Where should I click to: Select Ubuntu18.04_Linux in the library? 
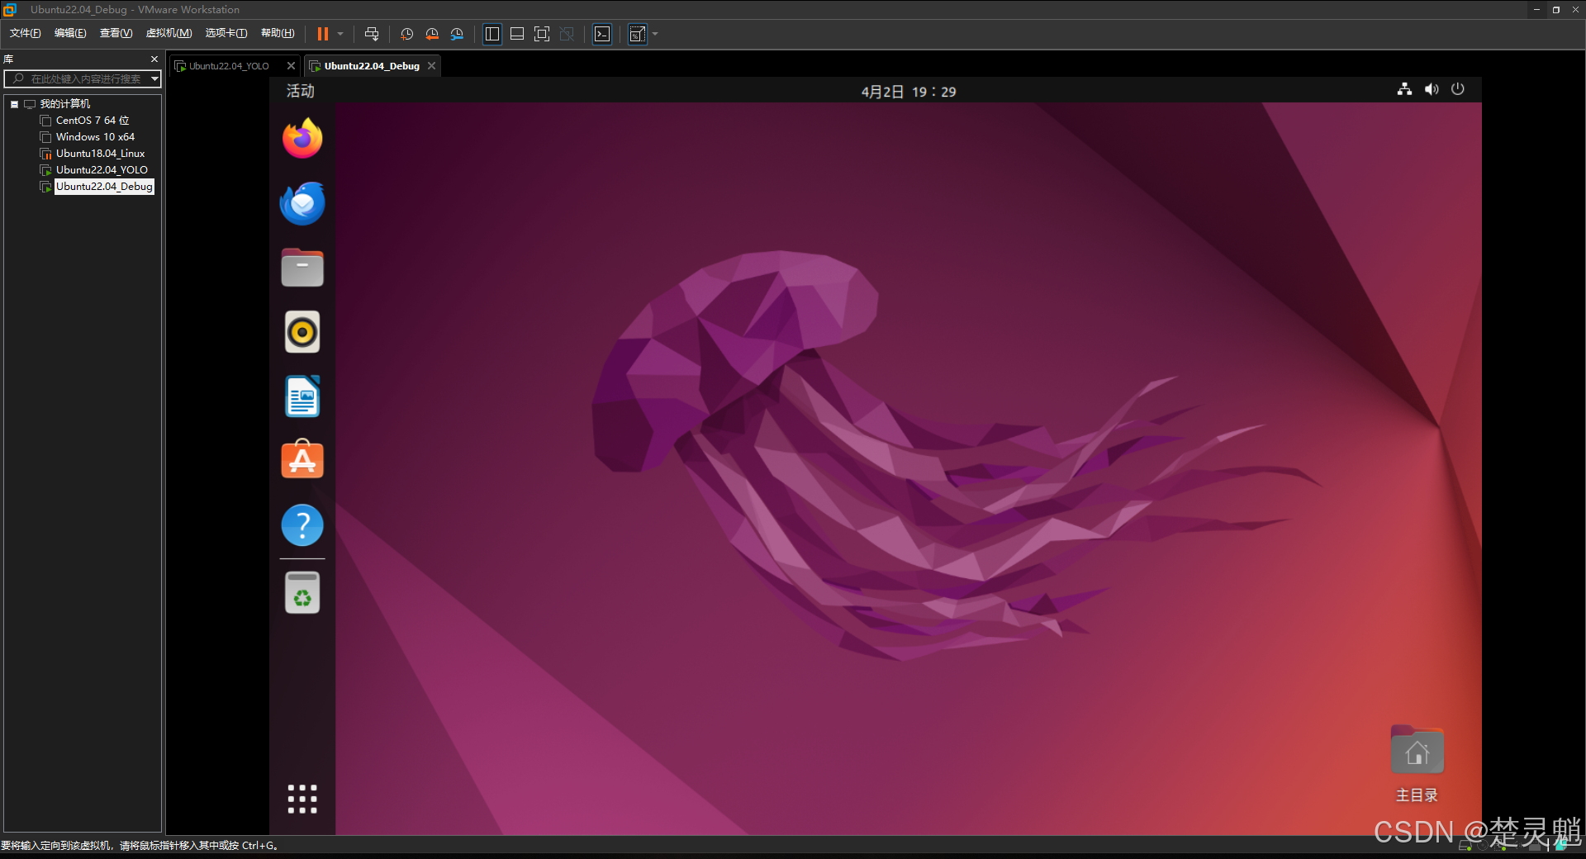[x=100, y=154]
